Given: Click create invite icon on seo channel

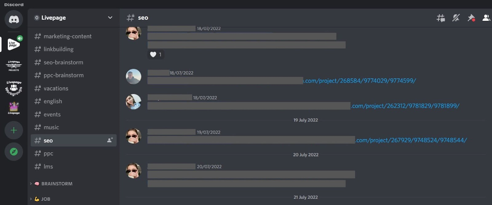Looking at the screenshot, I should pyautogui.click(x=110, y=140).
